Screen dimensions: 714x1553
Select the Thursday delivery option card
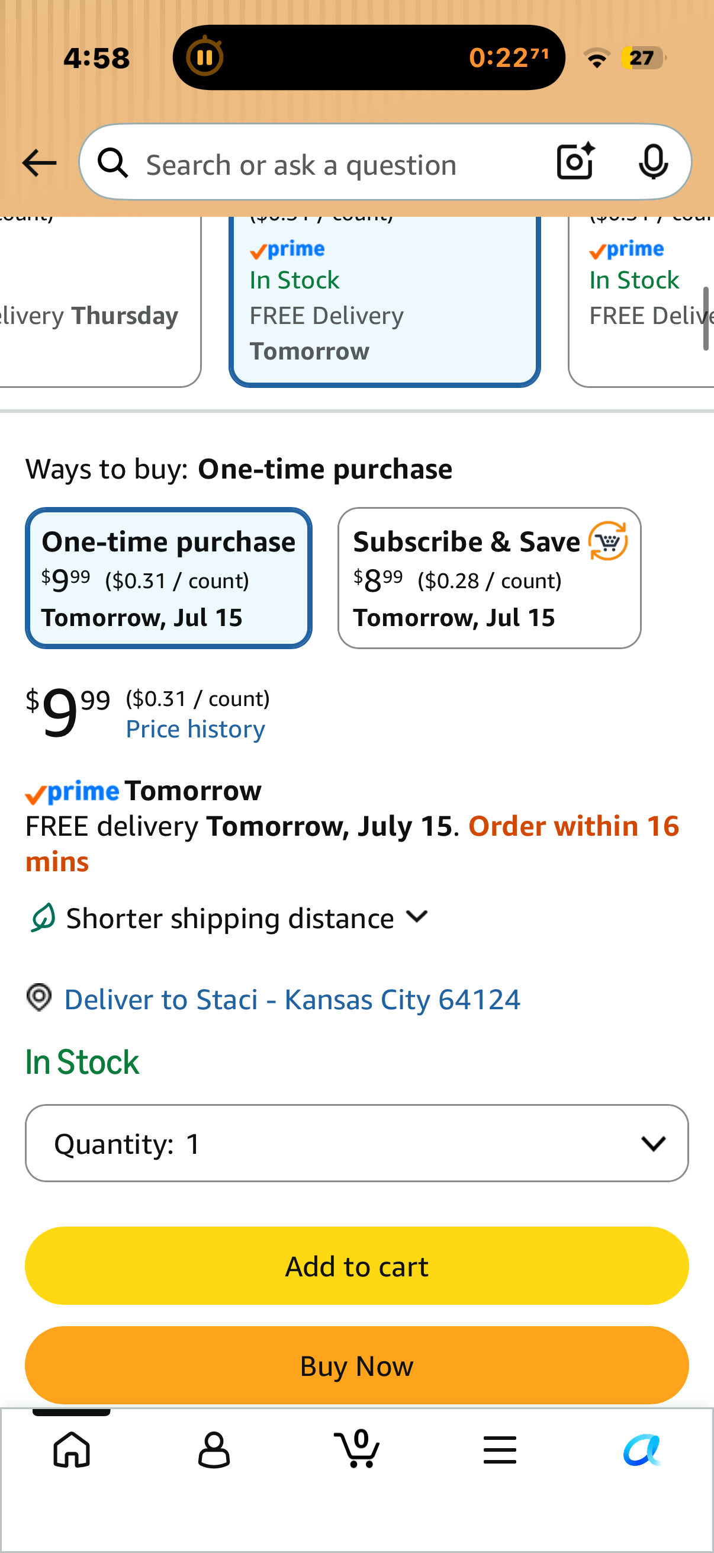(100, 300)
